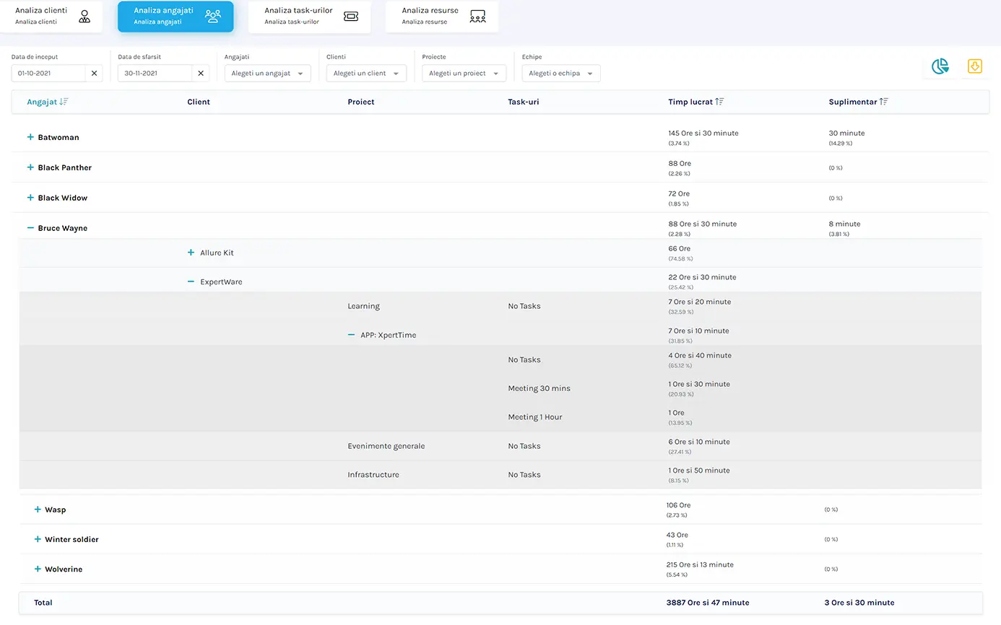Image resolution: width=1001 pixels, height=625 pixels.
Task: Click the end date field 30-11-2021
Action: 155,73
